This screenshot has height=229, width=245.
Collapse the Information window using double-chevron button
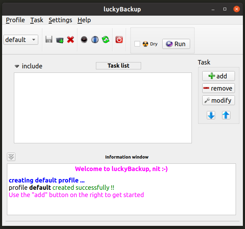click(11, 157)
